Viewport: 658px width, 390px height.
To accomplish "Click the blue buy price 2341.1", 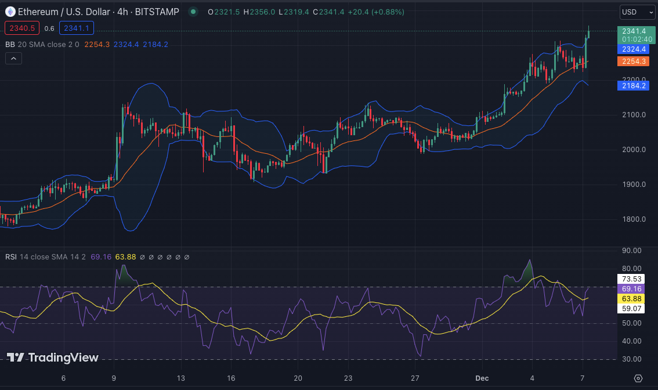I will click(x=77, y=28).
